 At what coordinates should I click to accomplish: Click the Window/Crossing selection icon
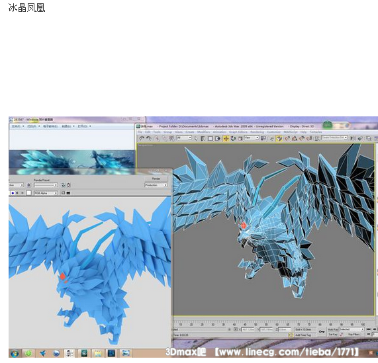tap(218, 138)
